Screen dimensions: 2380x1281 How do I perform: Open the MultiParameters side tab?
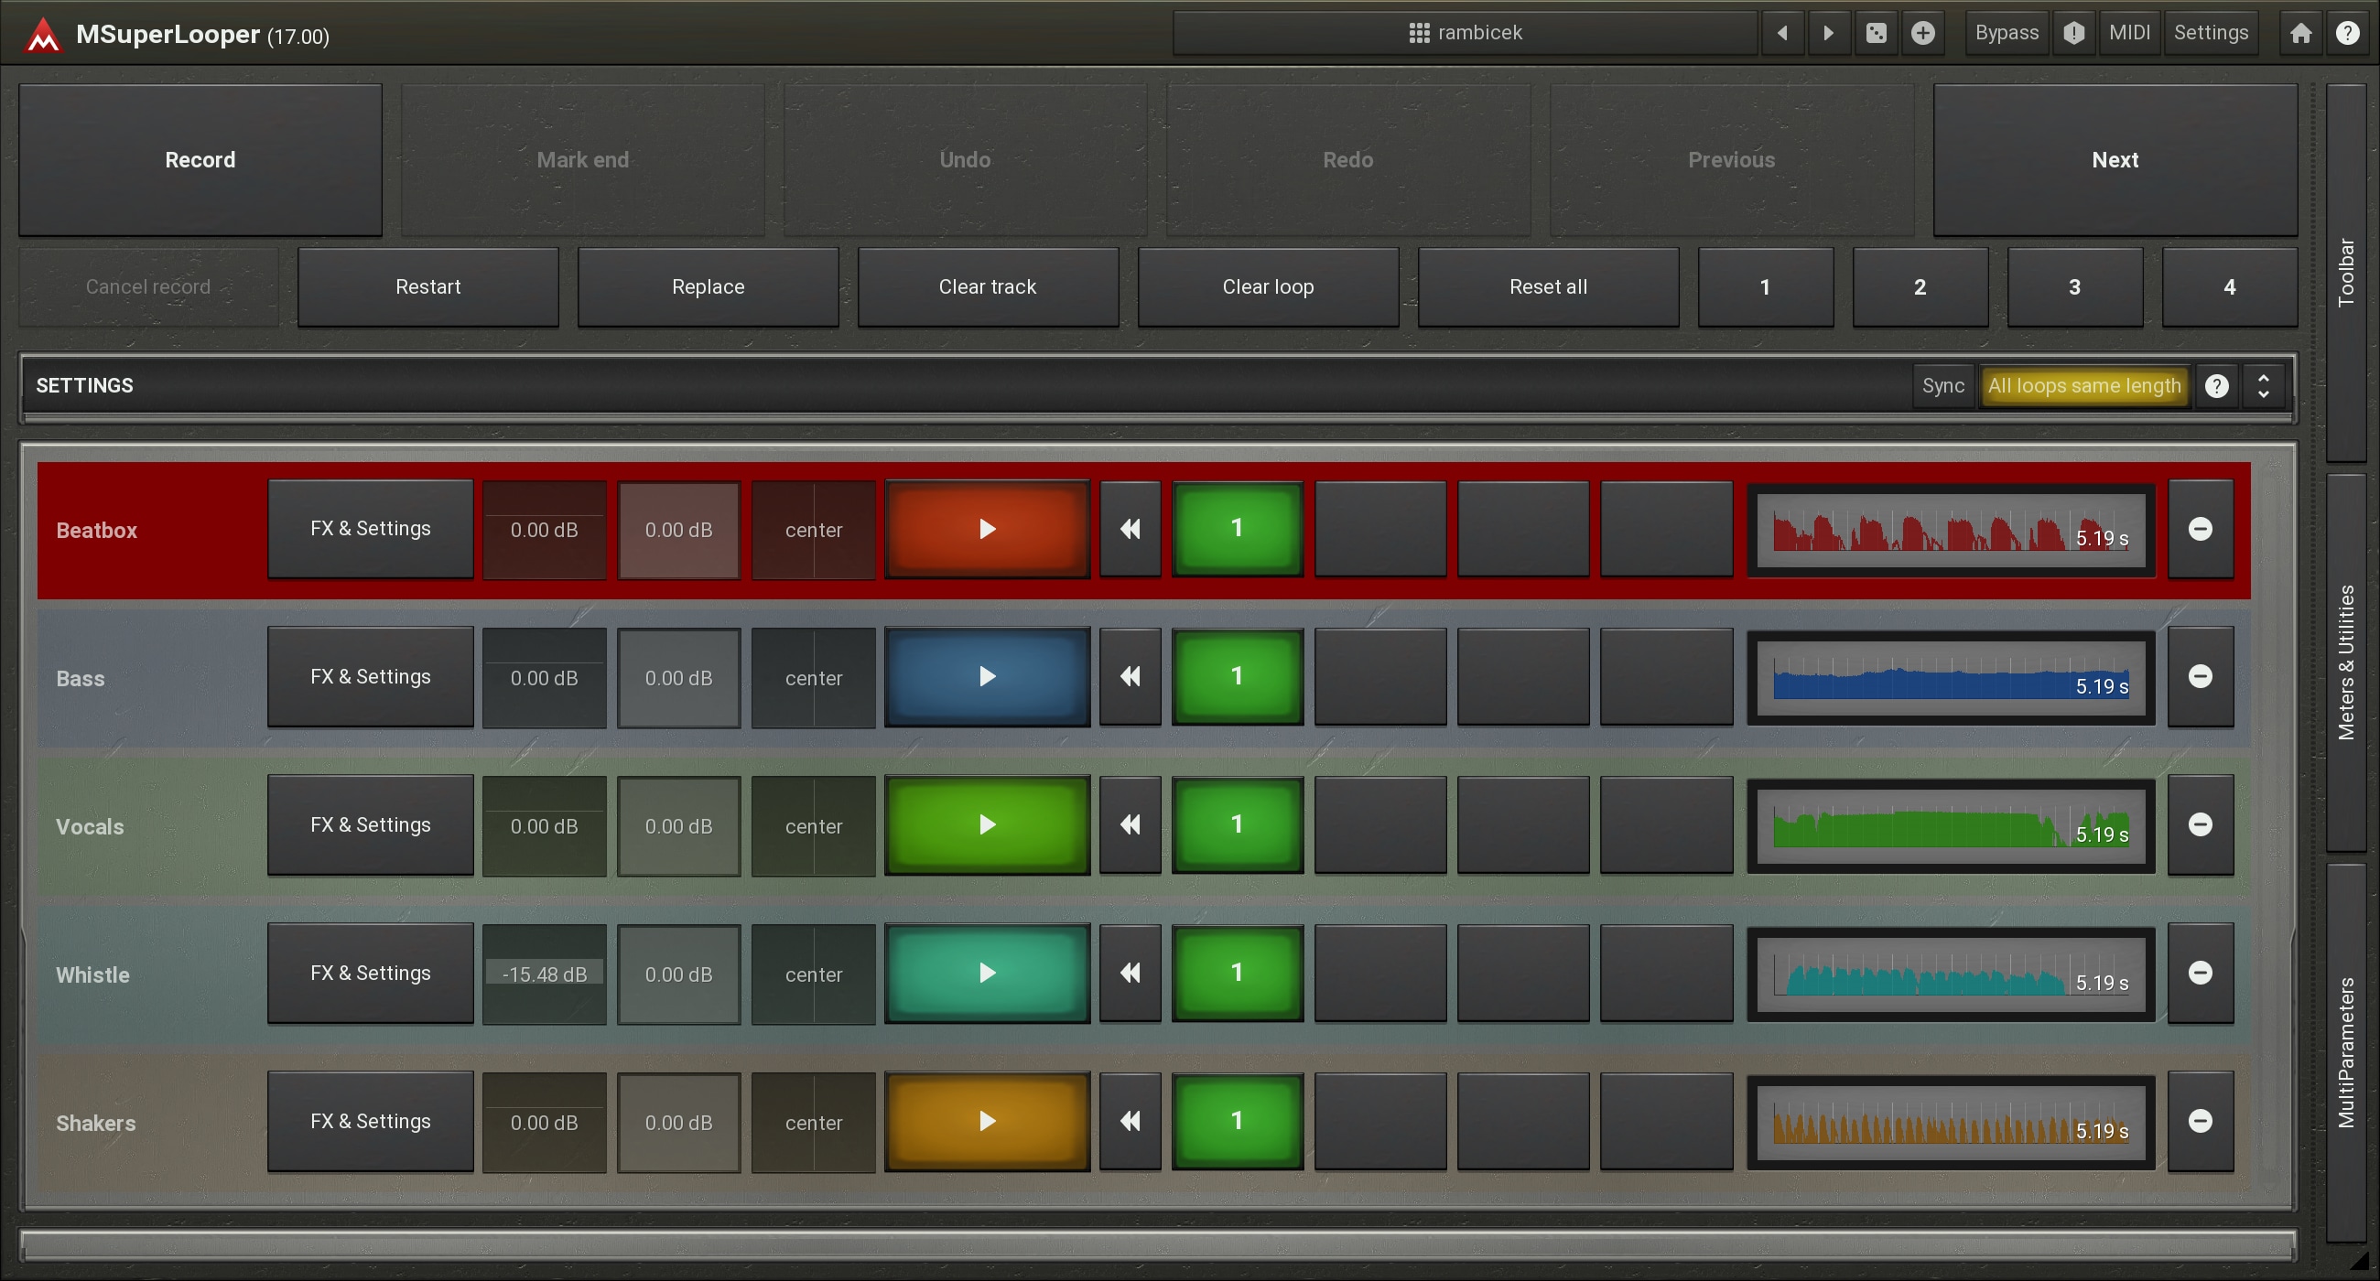(x=2346, y=1052)
